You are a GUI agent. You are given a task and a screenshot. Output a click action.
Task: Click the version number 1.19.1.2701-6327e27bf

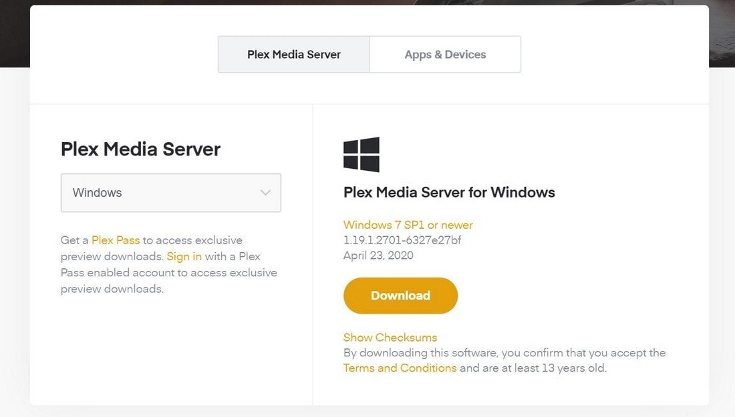(402, 240)
